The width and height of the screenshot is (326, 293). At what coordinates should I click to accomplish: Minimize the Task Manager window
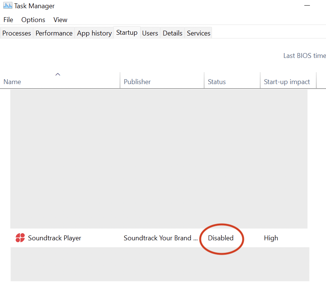click(307, 5)
